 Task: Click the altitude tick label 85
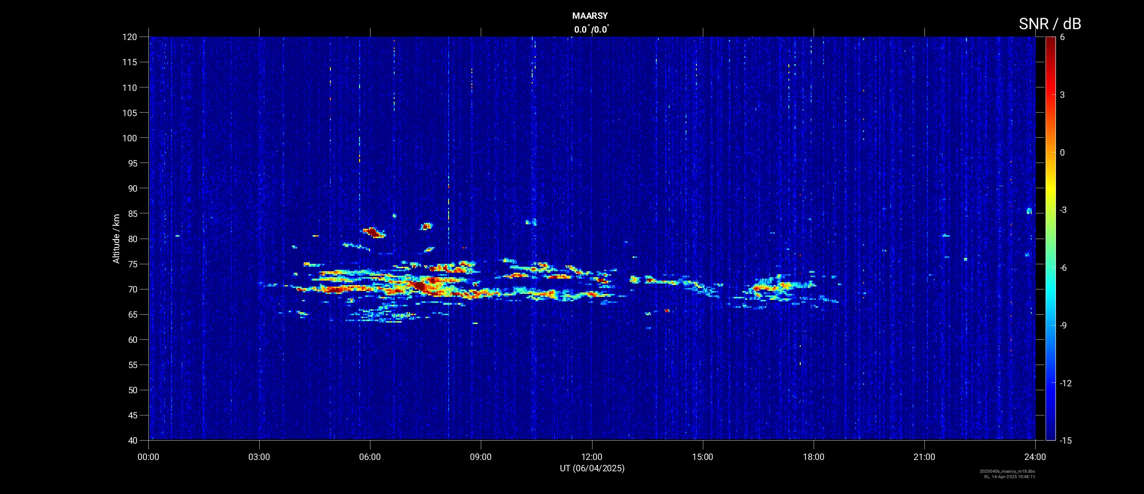[132, 213]
